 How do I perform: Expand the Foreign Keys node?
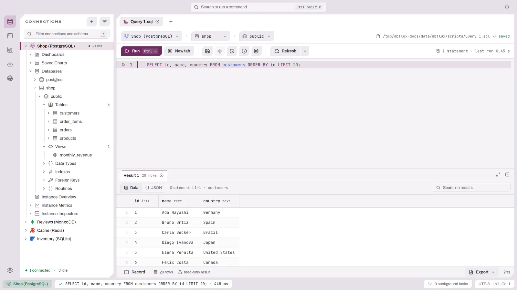tap(44, 180)
